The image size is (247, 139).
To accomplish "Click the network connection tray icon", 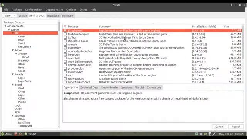I will pyautogui.click(x=214, y=134).
